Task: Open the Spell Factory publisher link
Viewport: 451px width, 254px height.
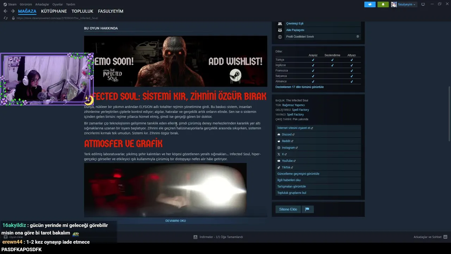Action: coord(295,115)
